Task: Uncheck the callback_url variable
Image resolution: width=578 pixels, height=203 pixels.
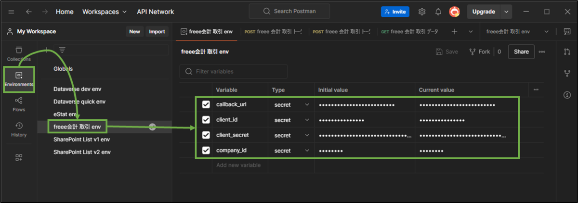Action: [206, 104]
